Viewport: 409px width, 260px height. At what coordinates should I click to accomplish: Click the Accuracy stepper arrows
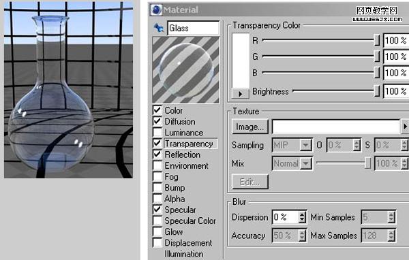click(x=302, y=235)
